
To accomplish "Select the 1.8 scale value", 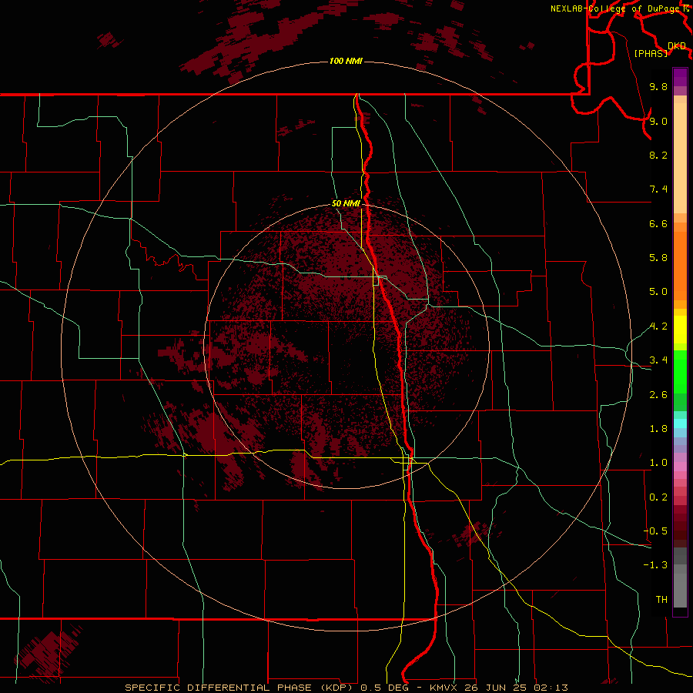I will [x=658, y=429].
